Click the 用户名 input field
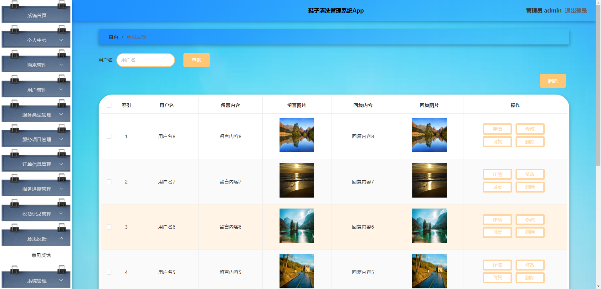Image resolution: width=601 pixels, height=289 pixels. tap(146, 60)
